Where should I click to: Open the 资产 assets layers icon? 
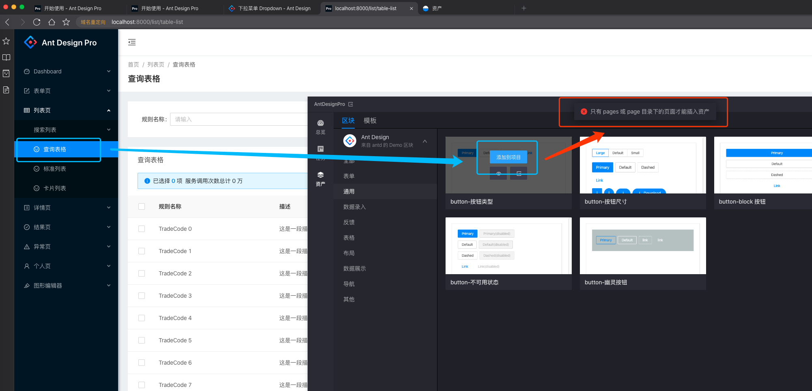[321, 175]
